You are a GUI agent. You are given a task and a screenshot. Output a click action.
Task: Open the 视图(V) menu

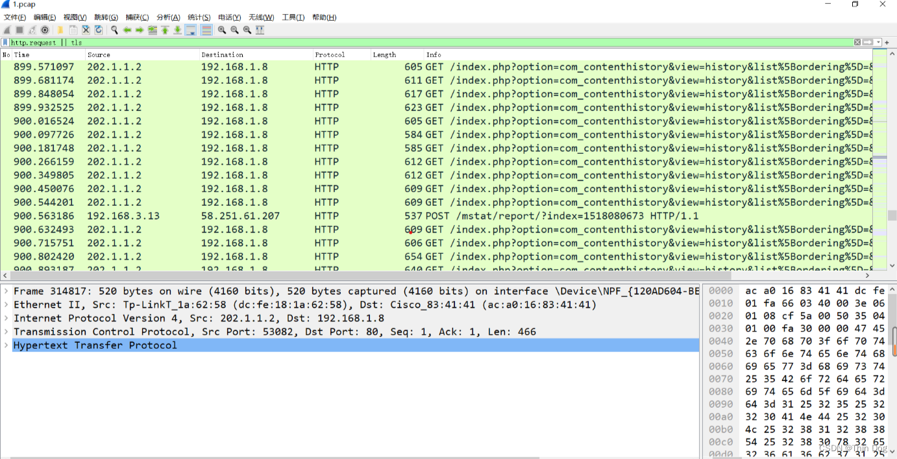(x=75, y=18)
